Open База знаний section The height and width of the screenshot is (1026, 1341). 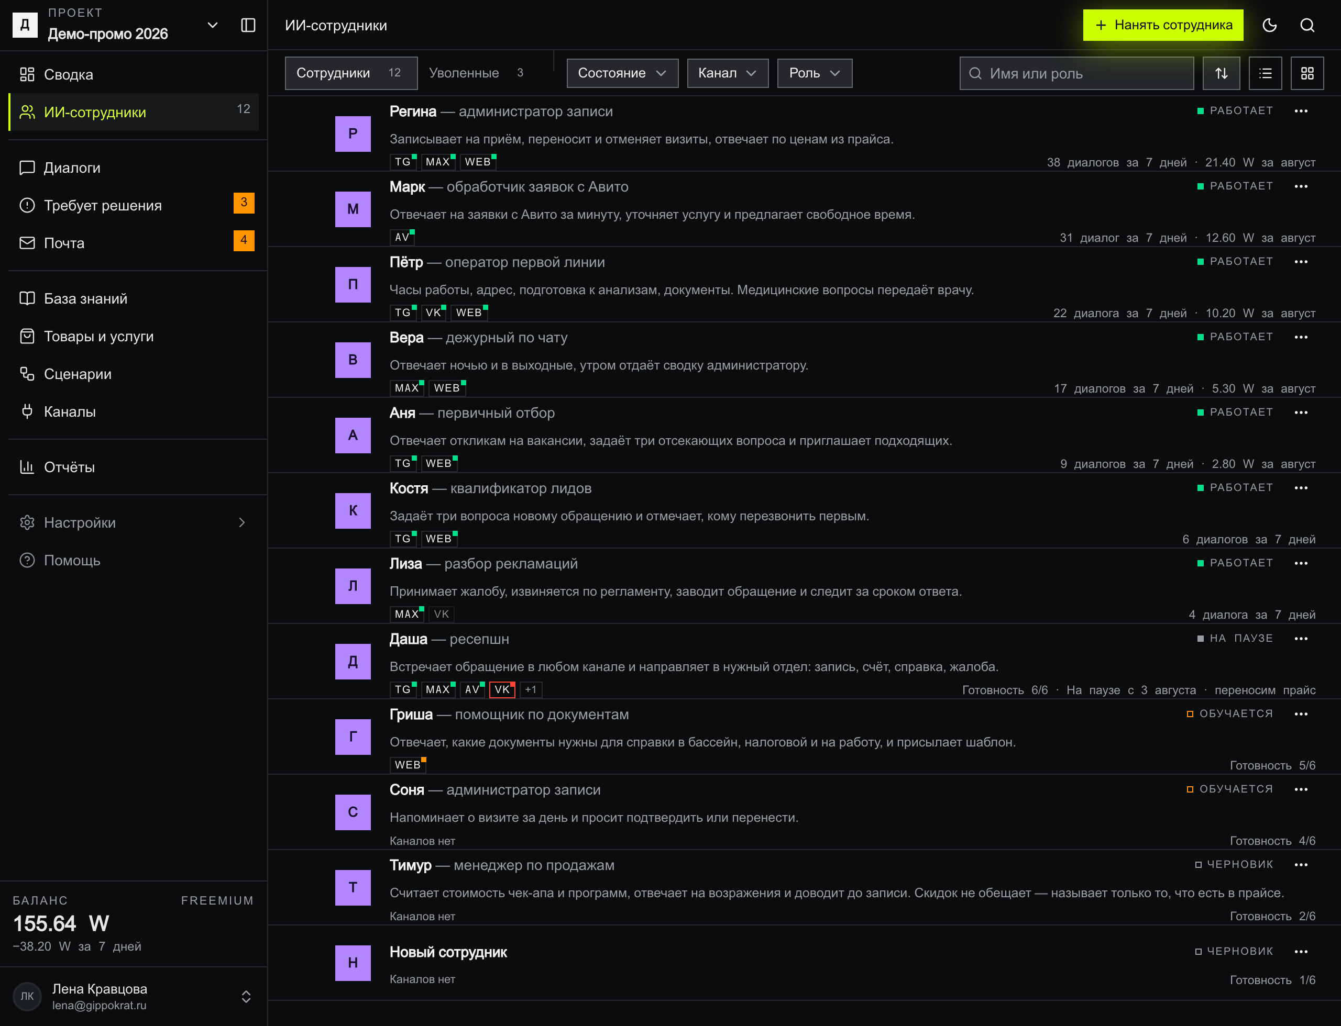click(134, 298)
